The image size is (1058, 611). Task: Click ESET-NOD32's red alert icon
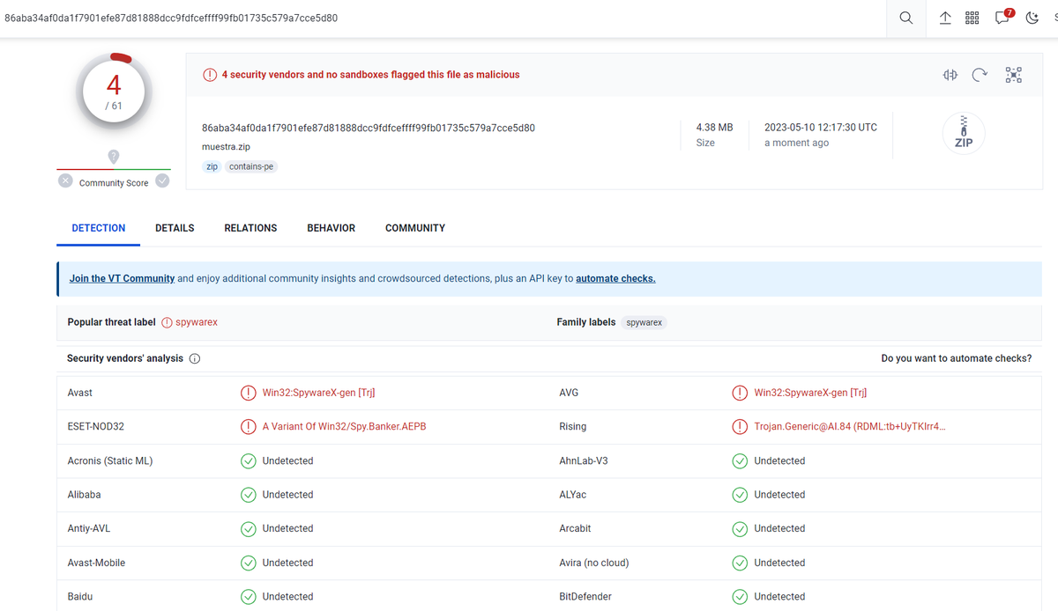point(249,426)
